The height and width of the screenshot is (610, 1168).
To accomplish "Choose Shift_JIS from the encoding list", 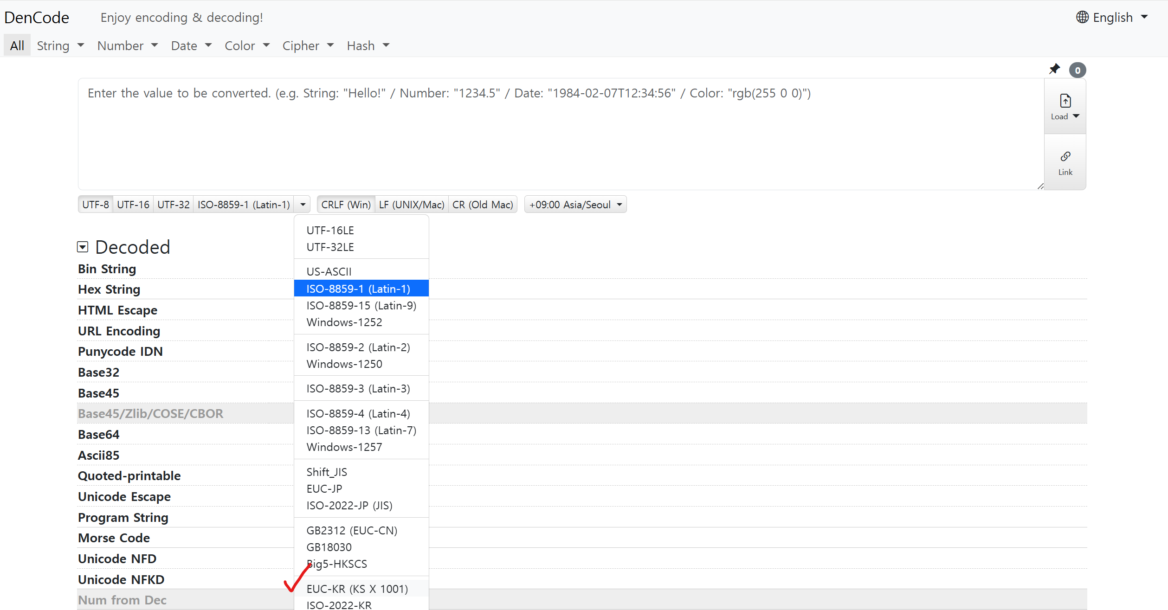I will [x=327, y=472].
